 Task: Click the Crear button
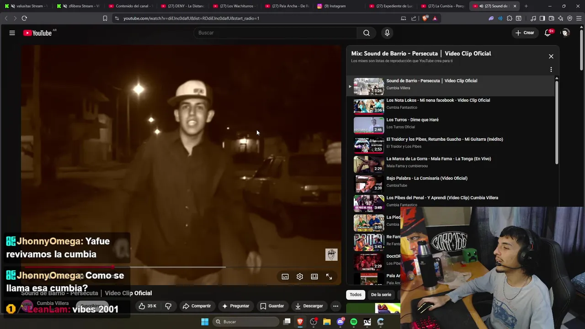coord(525,33)
